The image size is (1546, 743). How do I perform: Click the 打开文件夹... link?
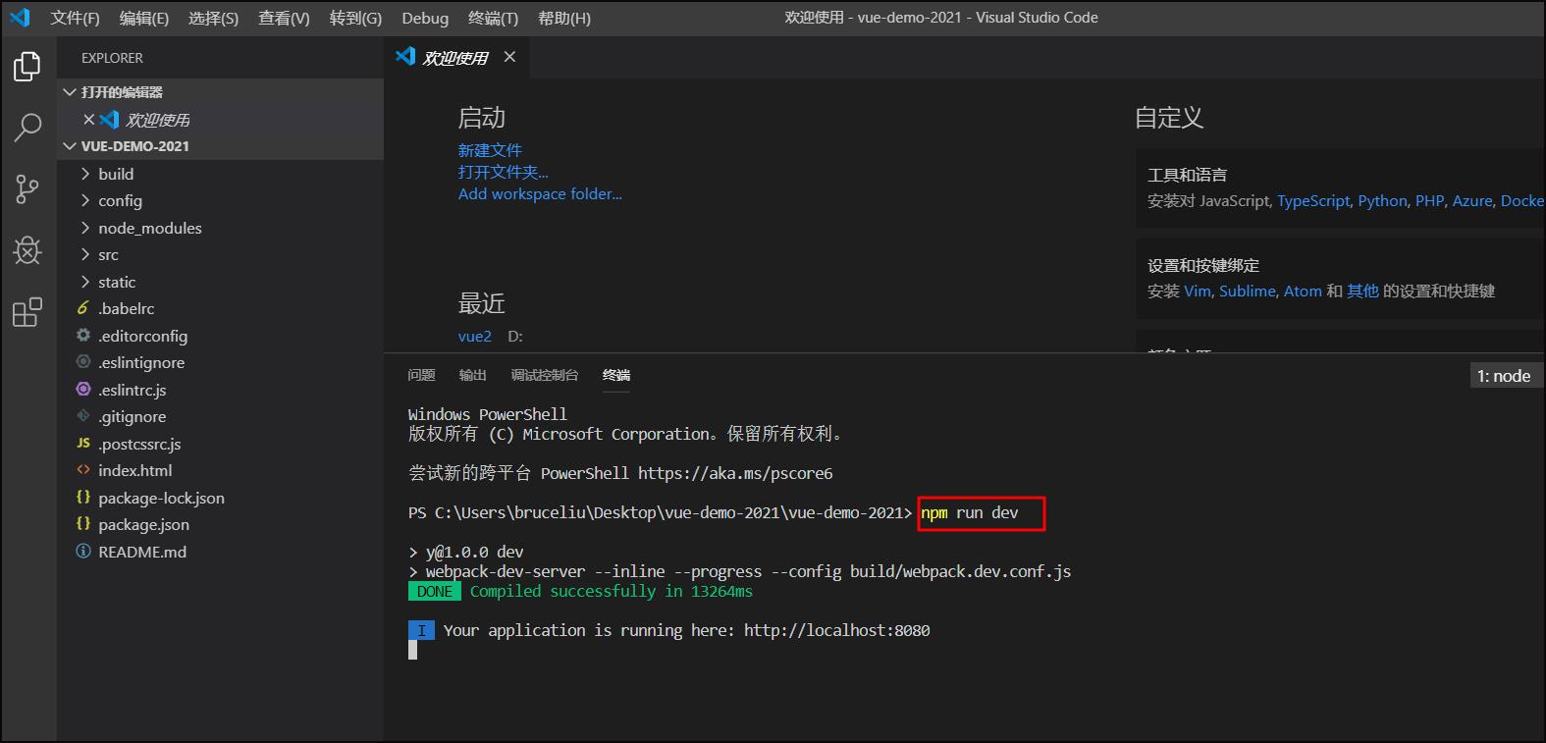pos(503,172)
